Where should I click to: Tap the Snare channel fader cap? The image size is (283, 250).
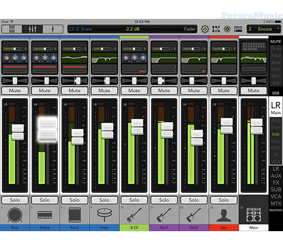pos(48,129)
